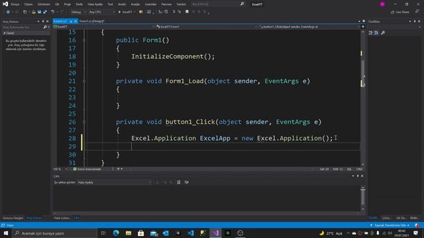Open the Debug configuration dropdown
This screenshot has height=238, width=424.
click(78, 12)
